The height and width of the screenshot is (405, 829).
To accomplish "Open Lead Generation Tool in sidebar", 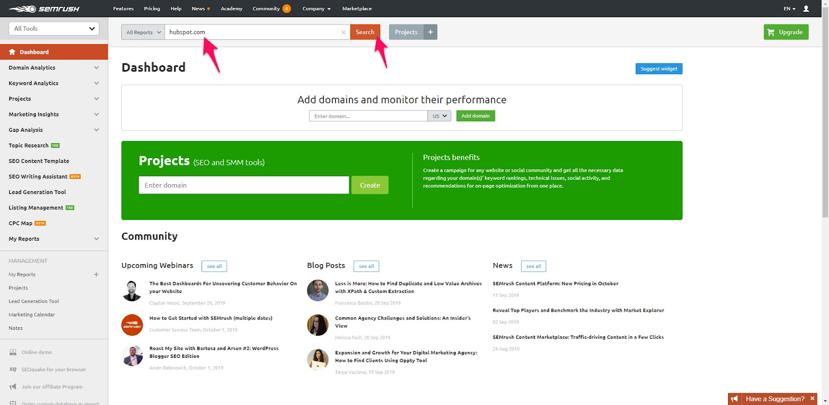I will coord(37,192).
